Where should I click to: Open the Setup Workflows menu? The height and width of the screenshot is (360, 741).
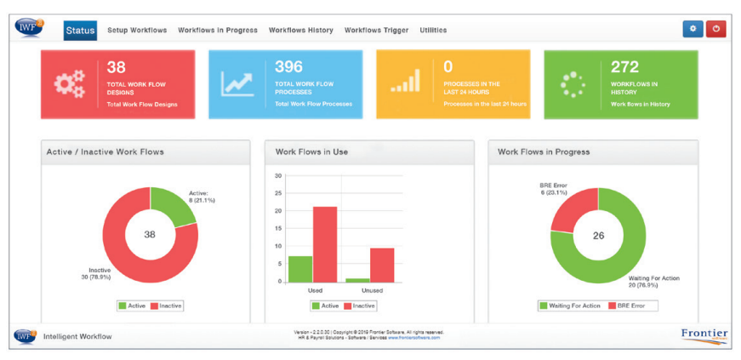pos(137,30)
